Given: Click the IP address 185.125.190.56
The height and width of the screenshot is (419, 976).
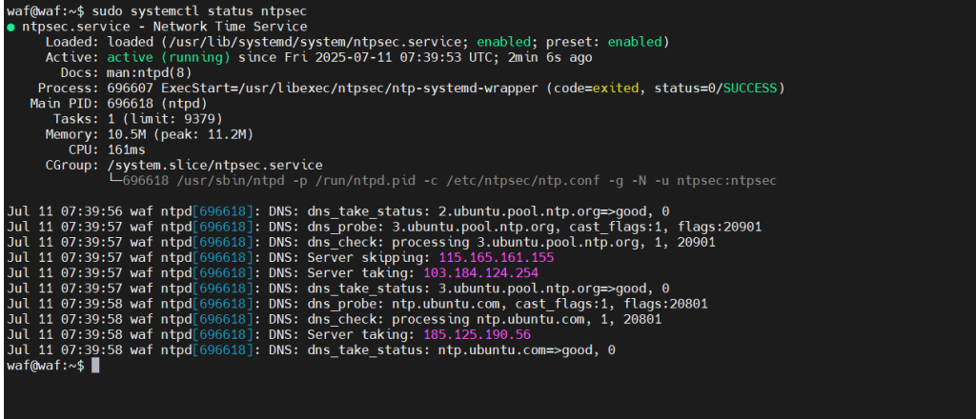Looking at the screenshot, I should pos(477,335).
